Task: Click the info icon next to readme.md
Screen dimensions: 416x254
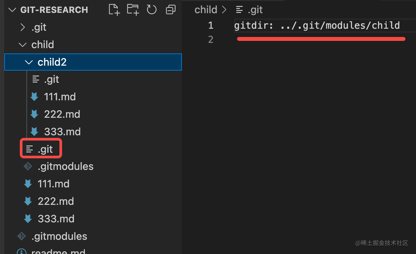Action: tap(21, 251)
